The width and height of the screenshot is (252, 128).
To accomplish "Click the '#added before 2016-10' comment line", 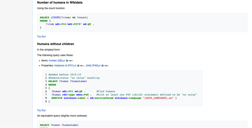I will (65, 75).
